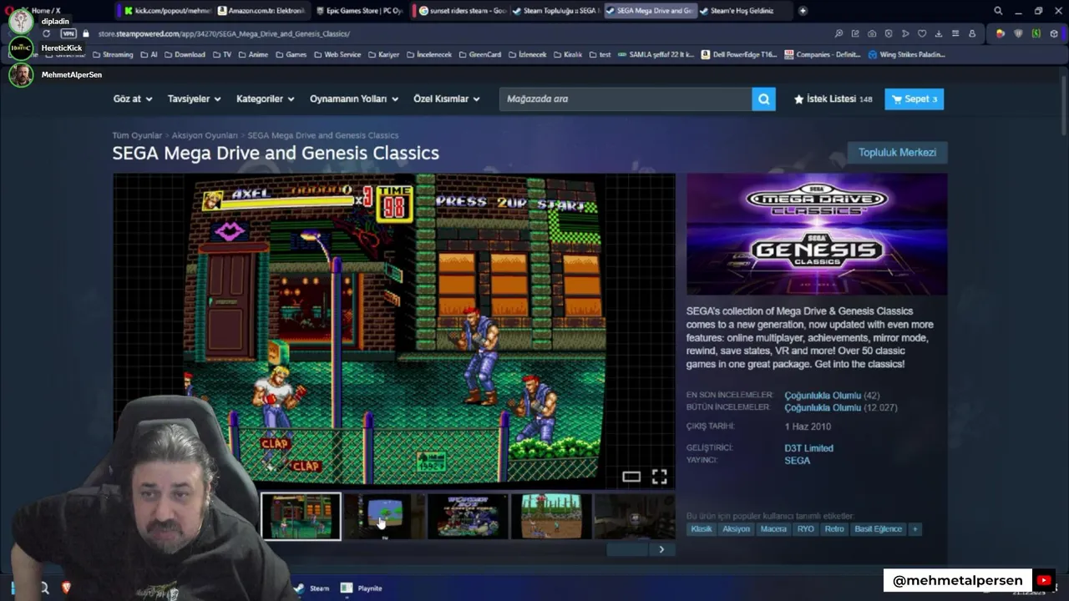Select the second screenshot thumbnail

tap(384, 516)
